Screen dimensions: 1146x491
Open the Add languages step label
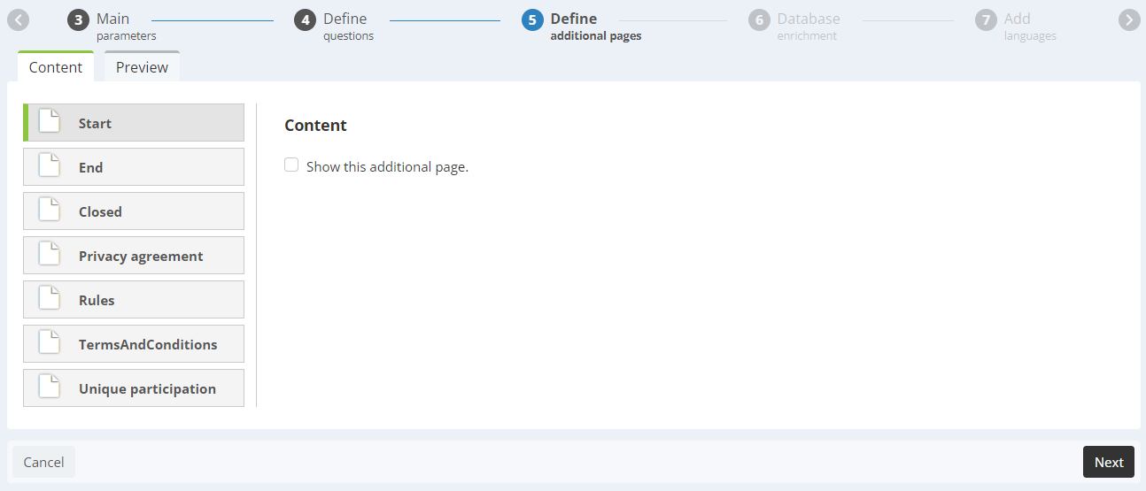1030,27
